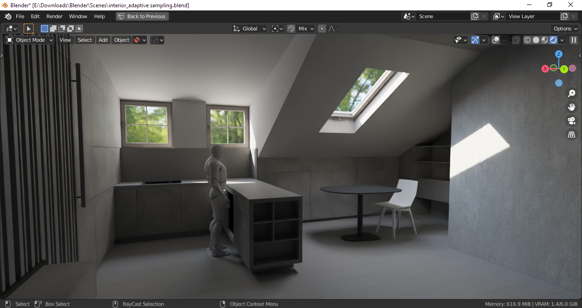
Task: Pause the viewport render preview
Action: 574,40
